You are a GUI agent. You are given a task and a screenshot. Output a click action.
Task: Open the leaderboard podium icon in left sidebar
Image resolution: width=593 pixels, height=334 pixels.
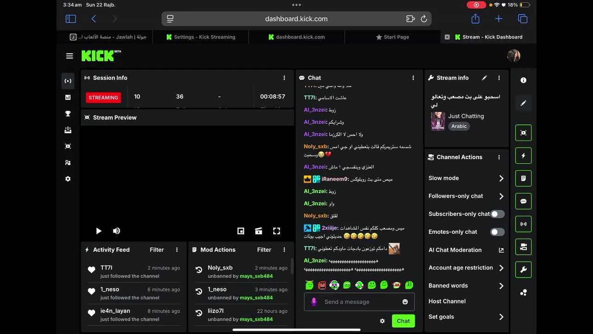pyautogui.click(x=68, y=130)
